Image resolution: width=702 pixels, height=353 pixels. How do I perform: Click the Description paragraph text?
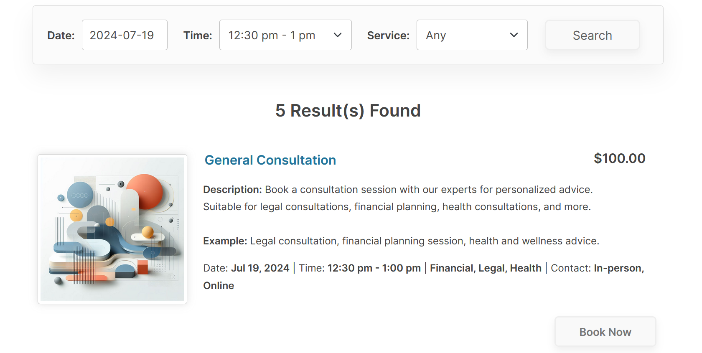(x=398, y=198)
